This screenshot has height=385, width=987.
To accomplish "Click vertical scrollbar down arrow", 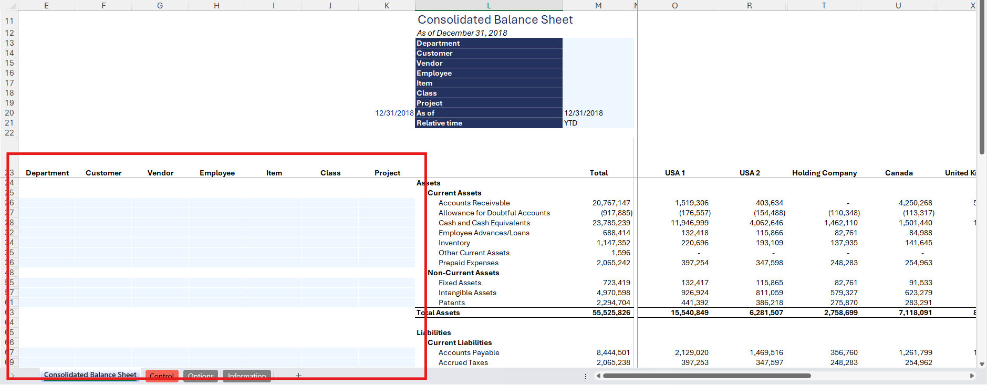I will (982, 364).
